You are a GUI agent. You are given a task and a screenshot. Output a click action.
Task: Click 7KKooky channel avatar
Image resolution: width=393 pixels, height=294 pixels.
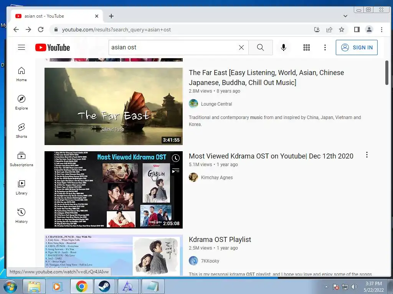point(193,261)
